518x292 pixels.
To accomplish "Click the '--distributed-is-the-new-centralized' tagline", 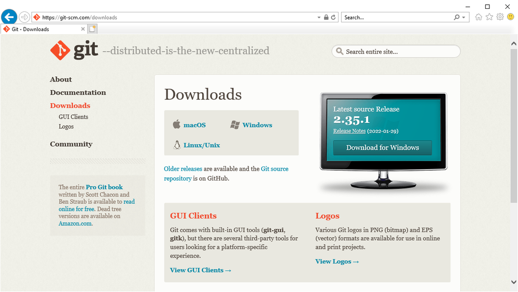I will tap(186, 51).
